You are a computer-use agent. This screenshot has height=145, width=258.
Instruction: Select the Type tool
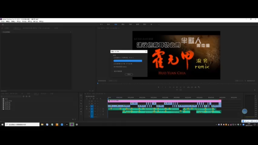tap(81, 114)
